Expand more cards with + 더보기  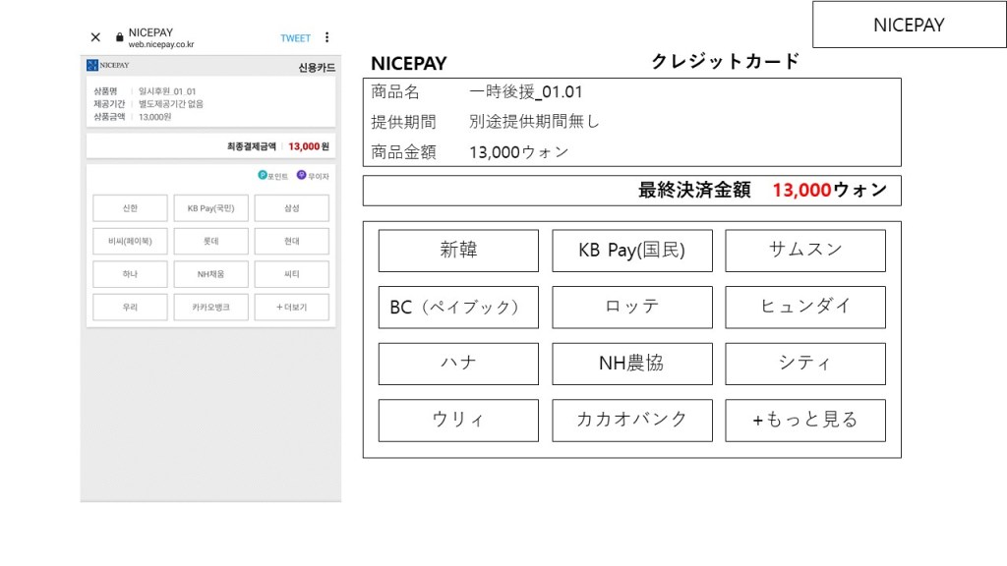(291, 307)
